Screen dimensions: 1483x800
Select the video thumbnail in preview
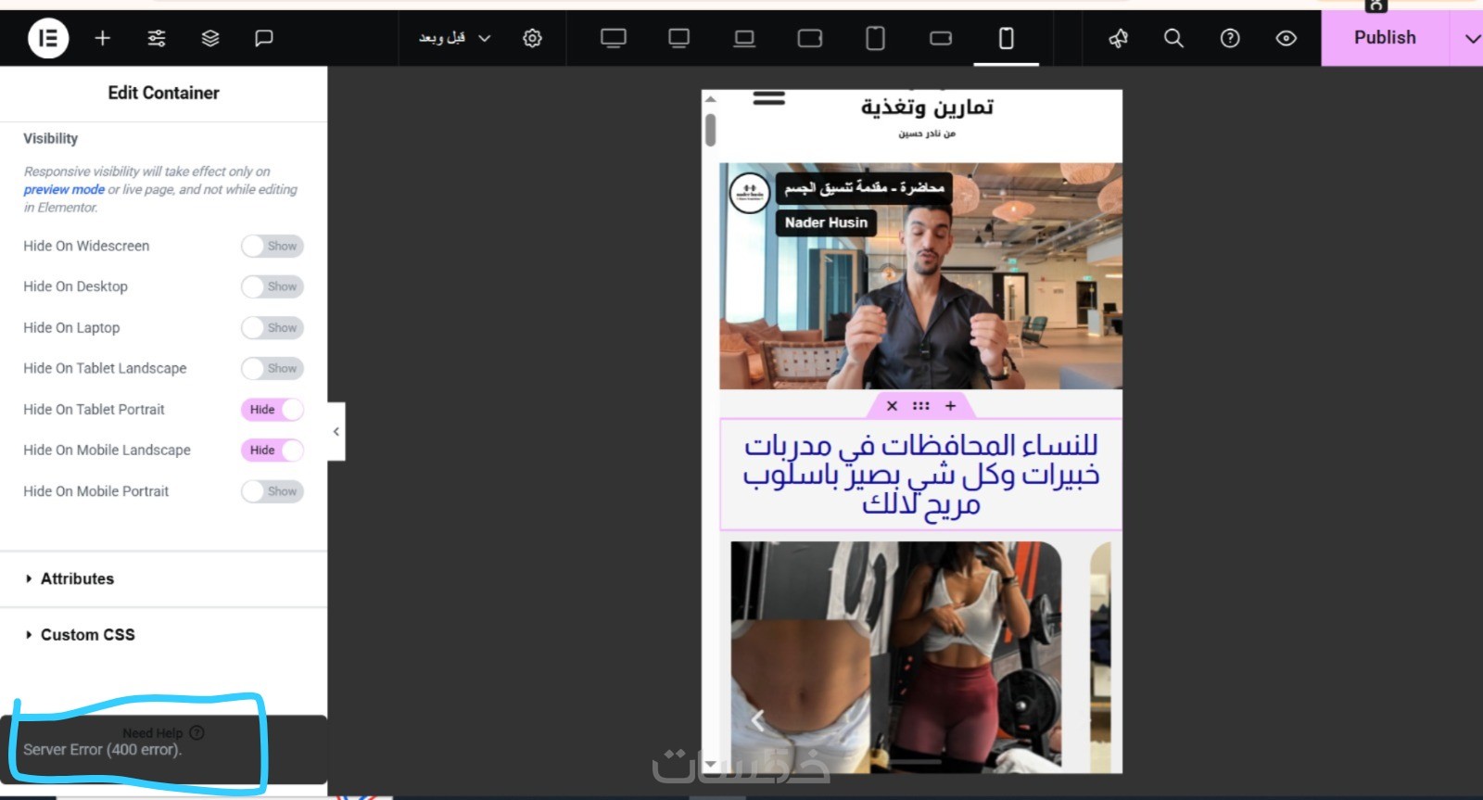pos(920,276)
